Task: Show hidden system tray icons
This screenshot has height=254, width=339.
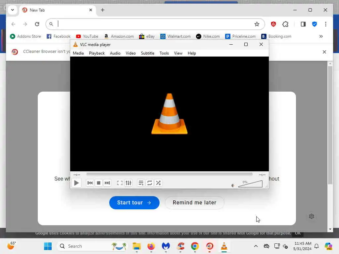Action: click(256, 246)
